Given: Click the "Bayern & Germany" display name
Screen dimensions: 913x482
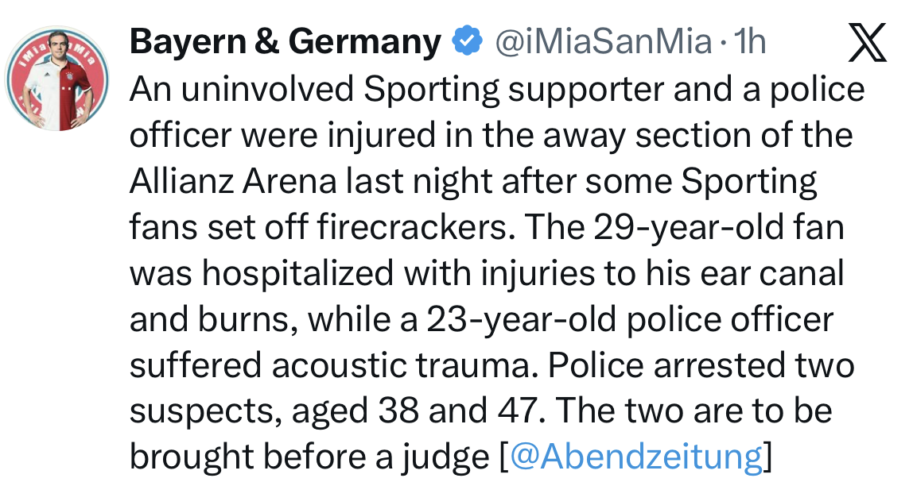Looking at the screenshot, I should [x=285, y=42].
